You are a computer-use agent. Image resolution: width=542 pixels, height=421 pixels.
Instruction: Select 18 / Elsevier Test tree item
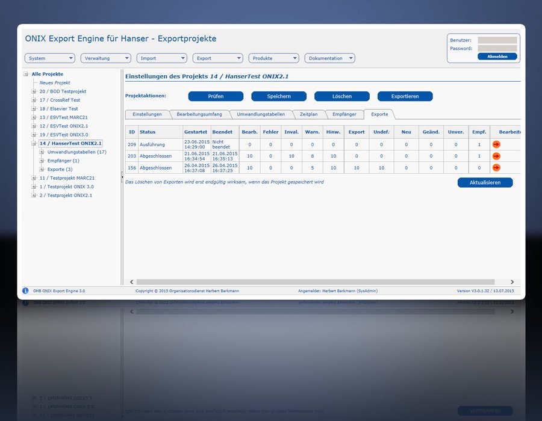tap(59, 108)
